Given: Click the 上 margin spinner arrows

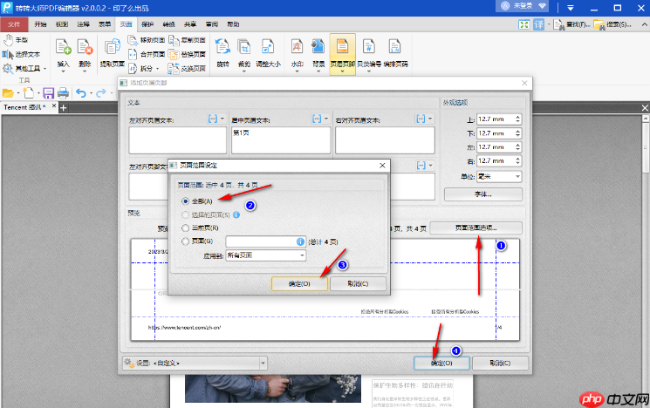Looking at the screenshot, I should point(518,119).
